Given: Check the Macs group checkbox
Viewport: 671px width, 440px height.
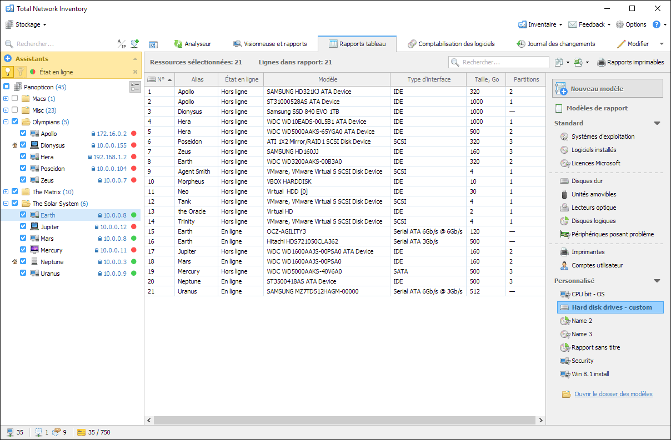Looking at the screenshot, I should pos(15,98).
